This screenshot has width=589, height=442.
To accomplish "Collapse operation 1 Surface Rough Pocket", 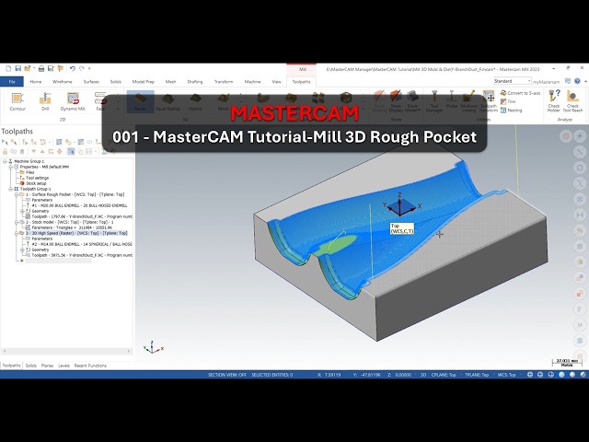I will (17, 194).
